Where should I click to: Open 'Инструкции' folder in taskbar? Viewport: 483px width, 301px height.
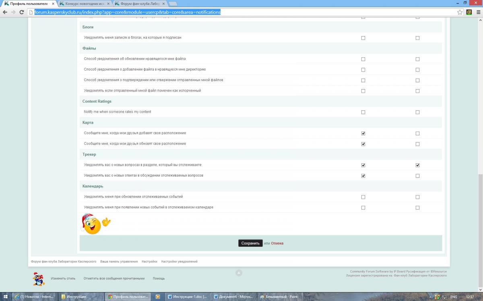[81, 297]
